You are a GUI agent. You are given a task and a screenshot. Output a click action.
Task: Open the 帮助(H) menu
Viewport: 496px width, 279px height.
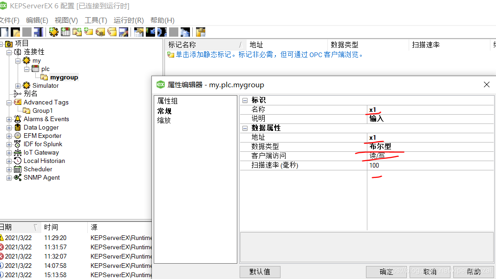point(163,20)
